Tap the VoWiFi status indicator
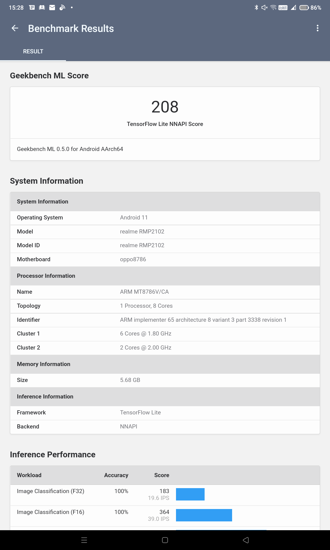The image size is (330, 550). click(283, 8)
